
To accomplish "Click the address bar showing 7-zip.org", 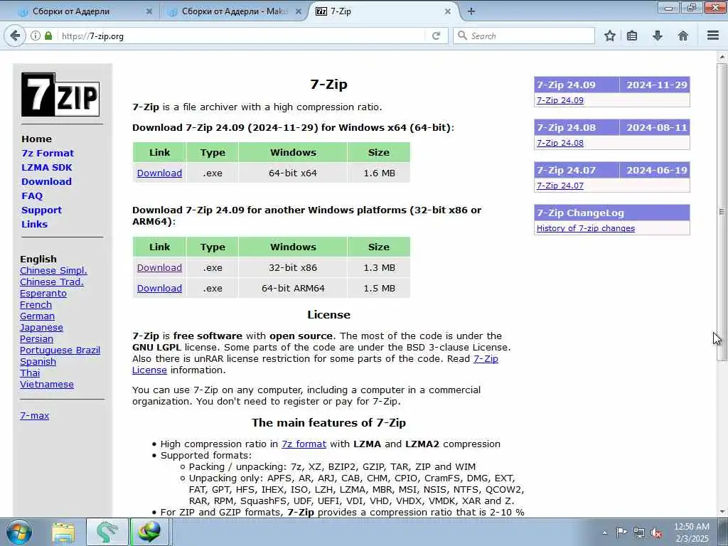I will pyautogui.click(x=242, y=36).
